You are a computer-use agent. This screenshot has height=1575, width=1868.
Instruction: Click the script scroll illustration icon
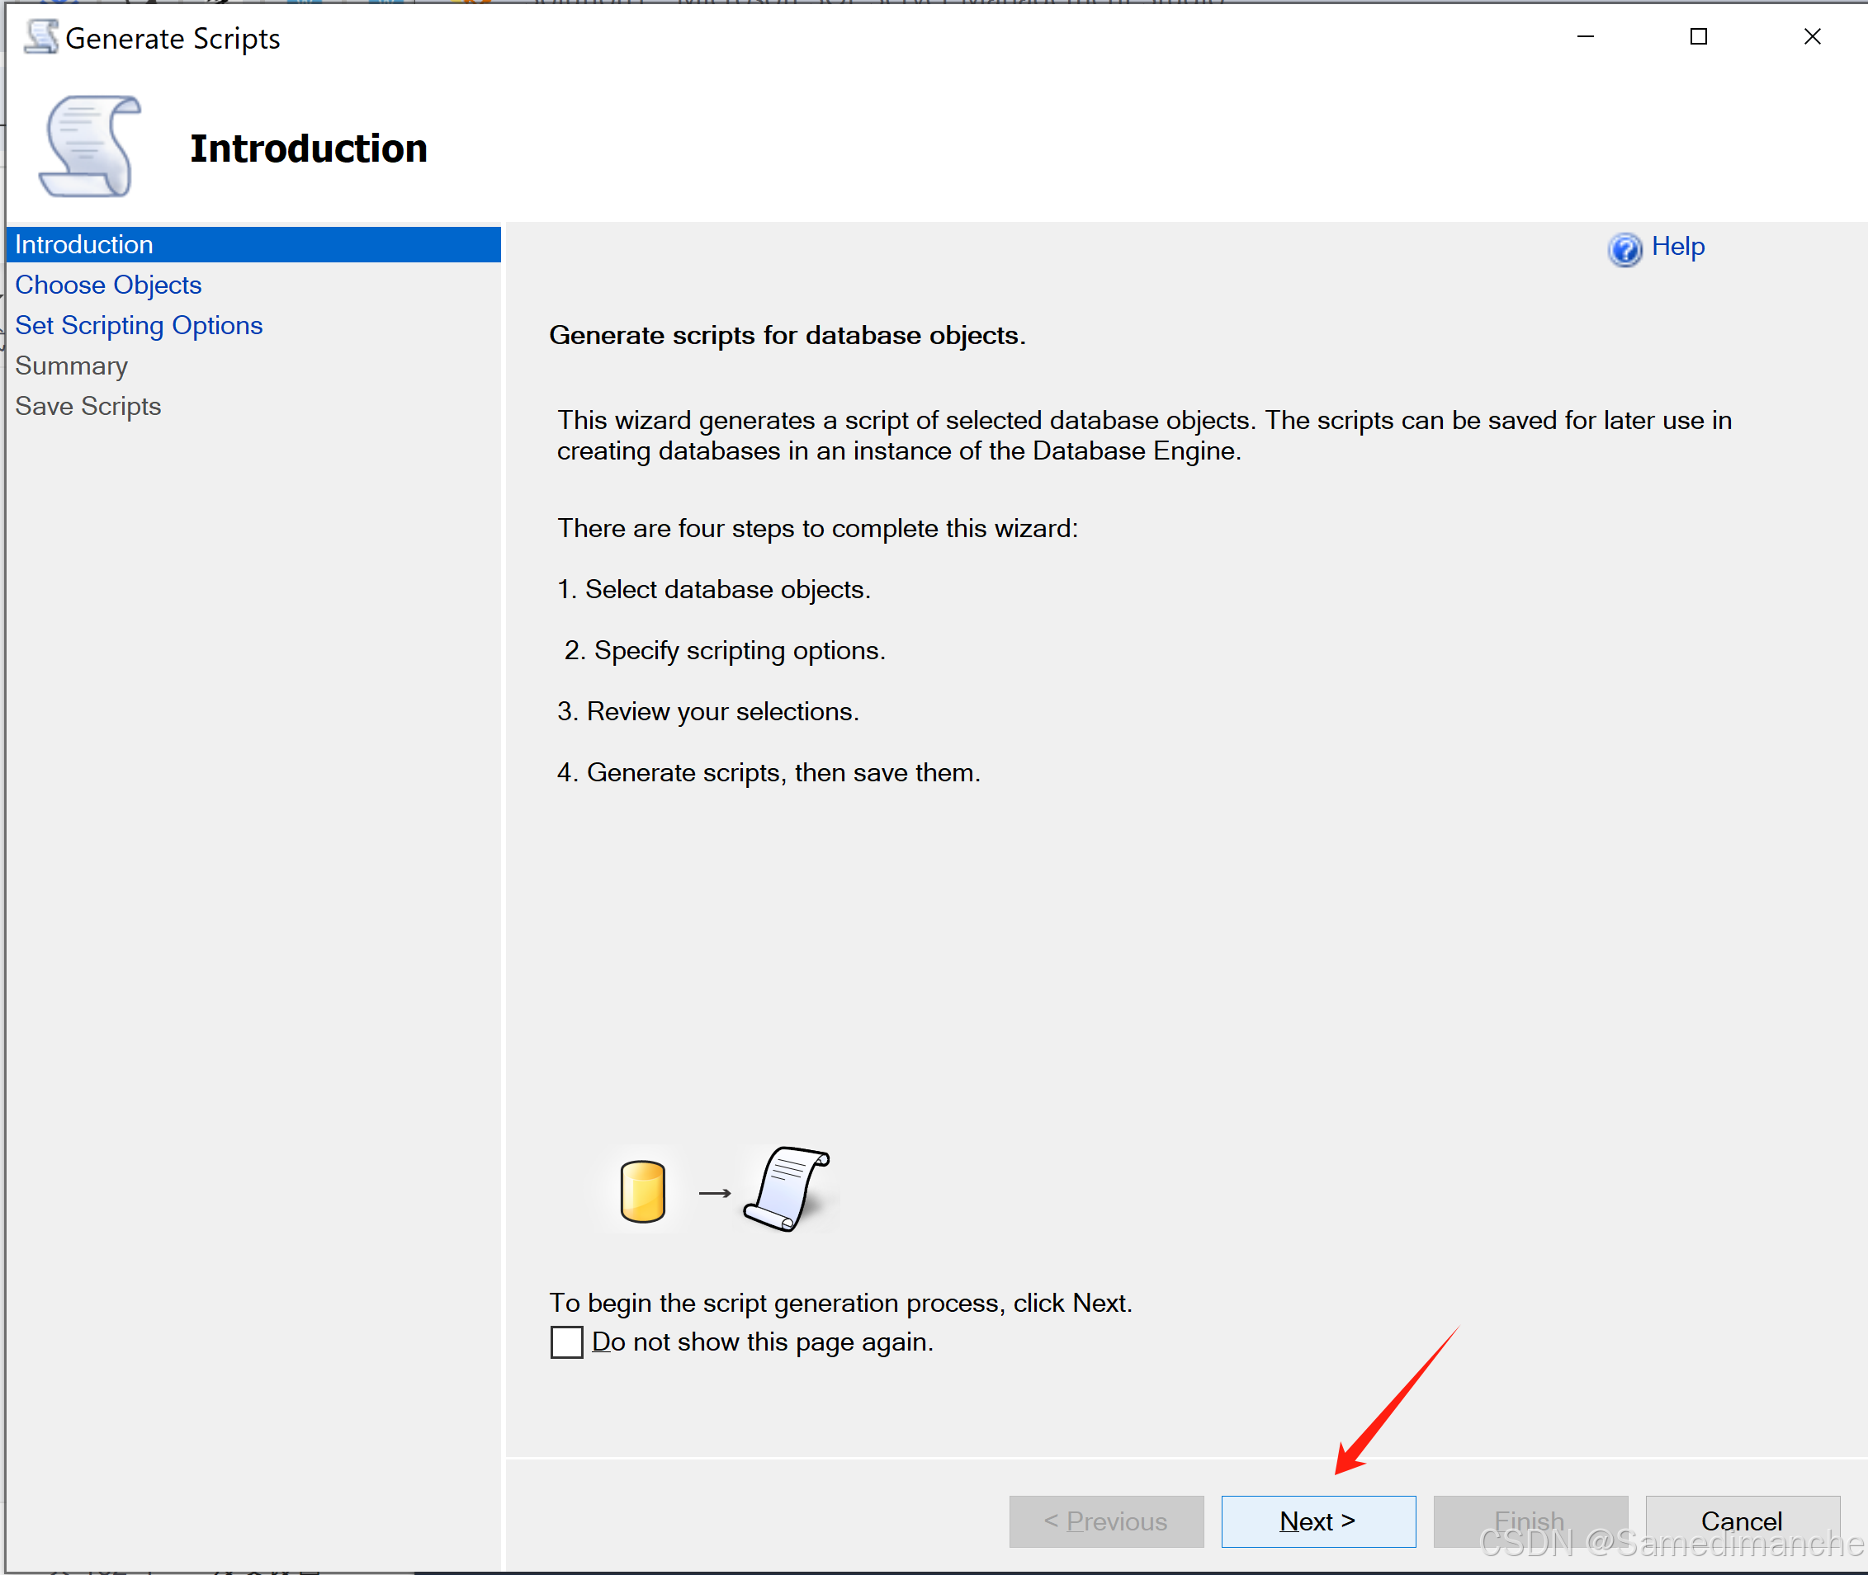point(787,1188)
